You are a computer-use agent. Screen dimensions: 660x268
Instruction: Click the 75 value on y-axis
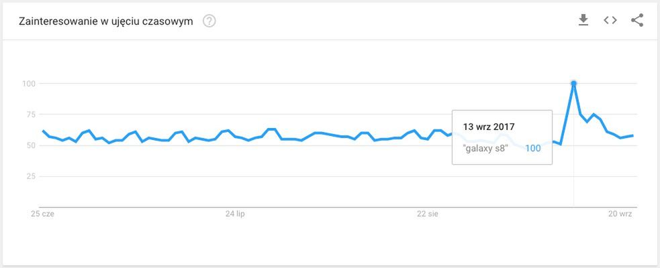30,115
